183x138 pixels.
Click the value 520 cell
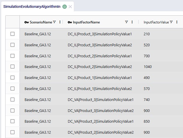(147, 45)
